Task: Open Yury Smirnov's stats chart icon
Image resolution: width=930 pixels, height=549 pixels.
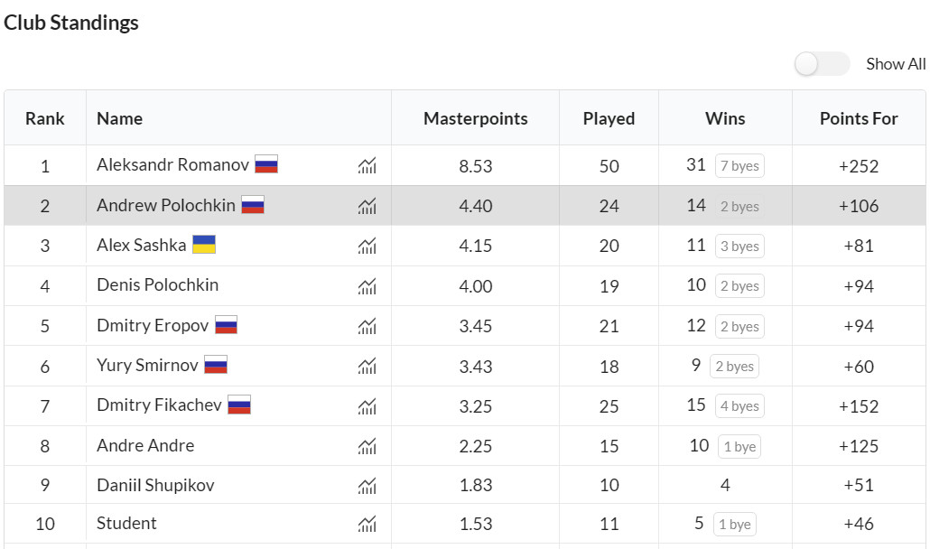Action: (367, 366)
